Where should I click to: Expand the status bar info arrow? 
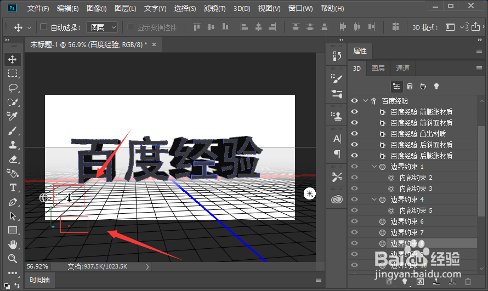tap(147, 266)
